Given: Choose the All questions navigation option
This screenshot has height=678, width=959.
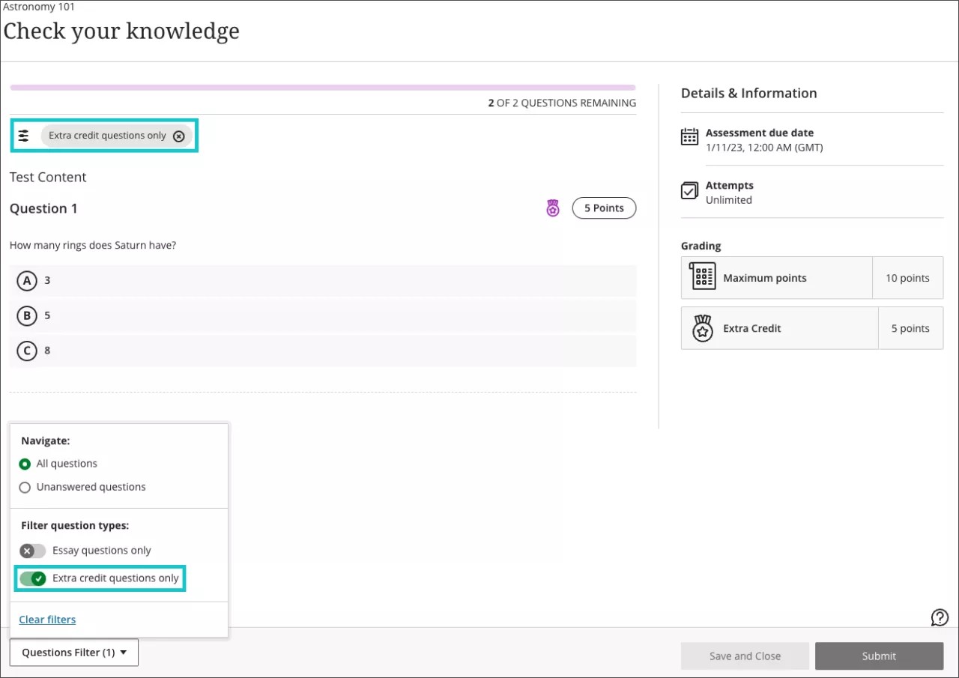Looking at the screenshot, I should click(25, 463).
